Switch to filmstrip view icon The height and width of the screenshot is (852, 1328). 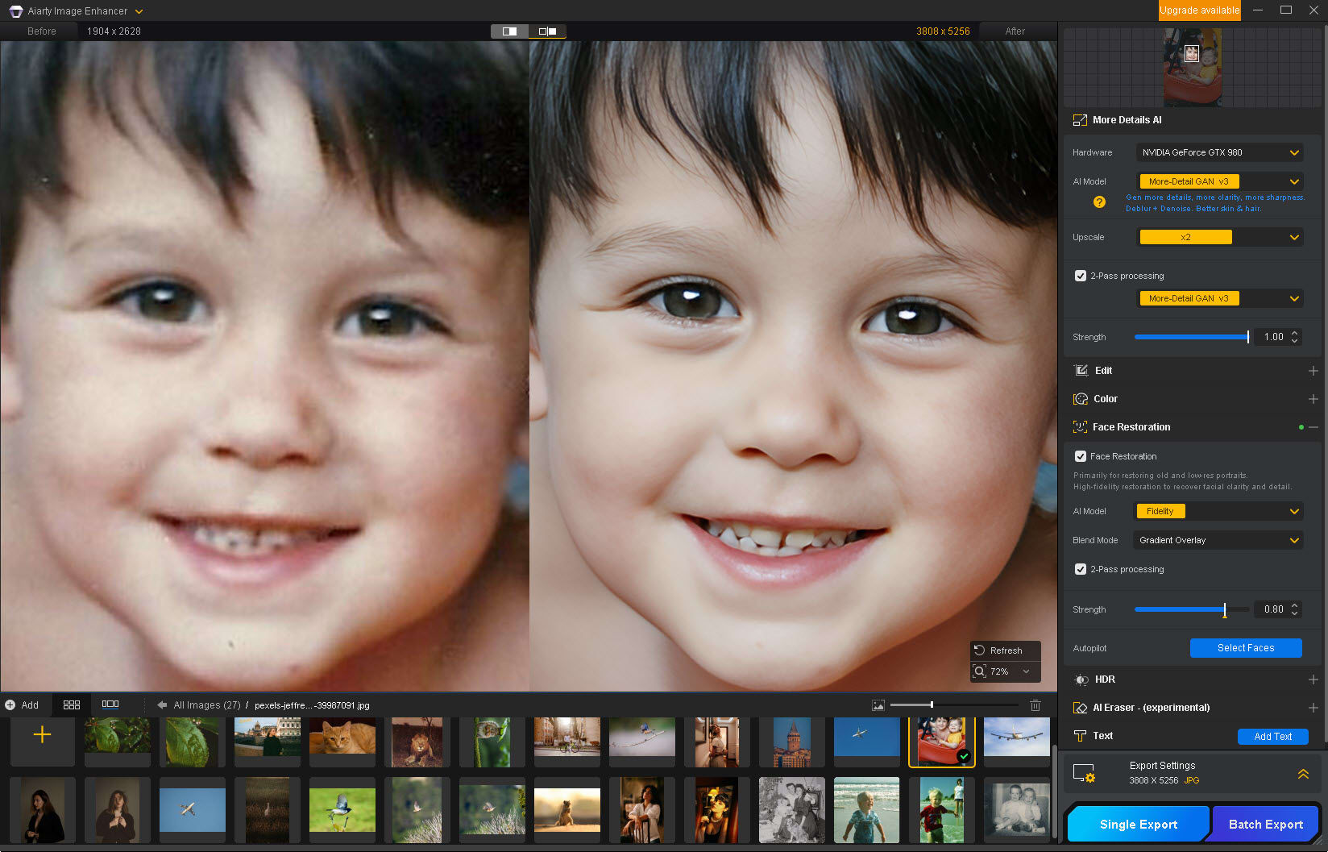tap(110, 704)
